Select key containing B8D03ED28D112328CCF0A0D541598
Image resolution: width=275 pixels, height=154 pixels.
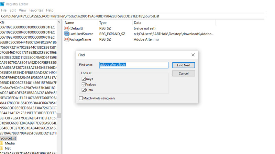pyautogui.click(x=28, y=57)
